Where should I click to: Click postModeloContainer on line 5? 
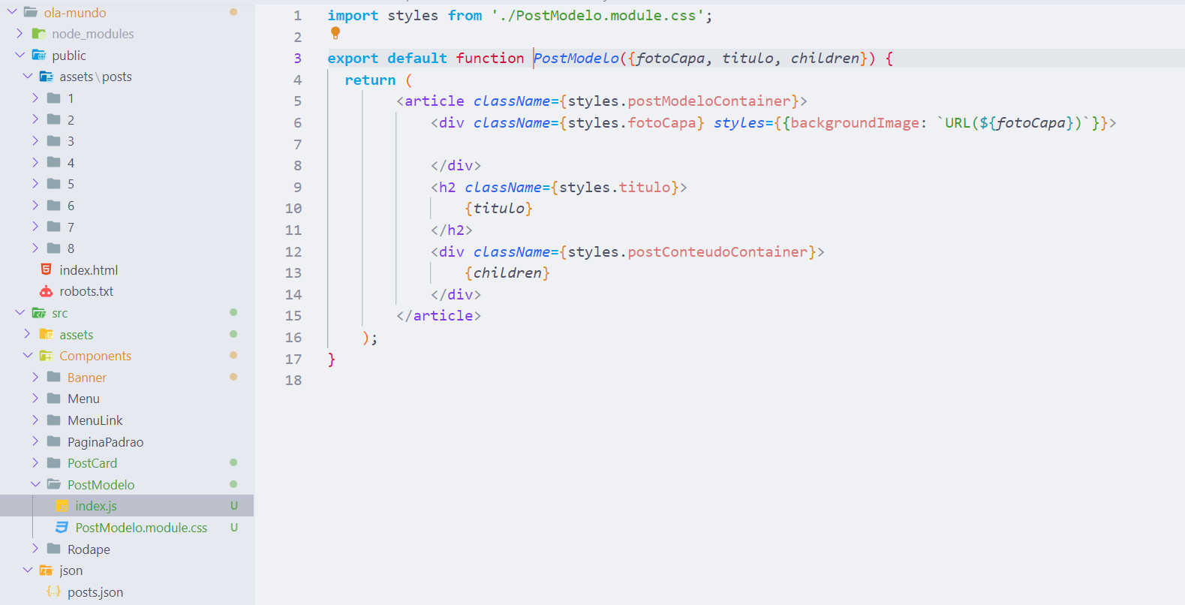point(709,101)
